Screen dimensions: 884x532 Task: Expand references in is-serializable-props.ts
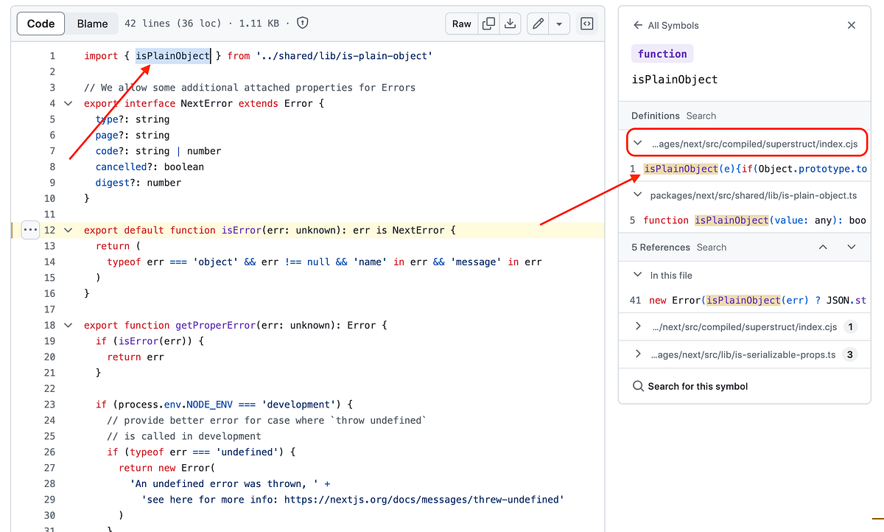638,354
